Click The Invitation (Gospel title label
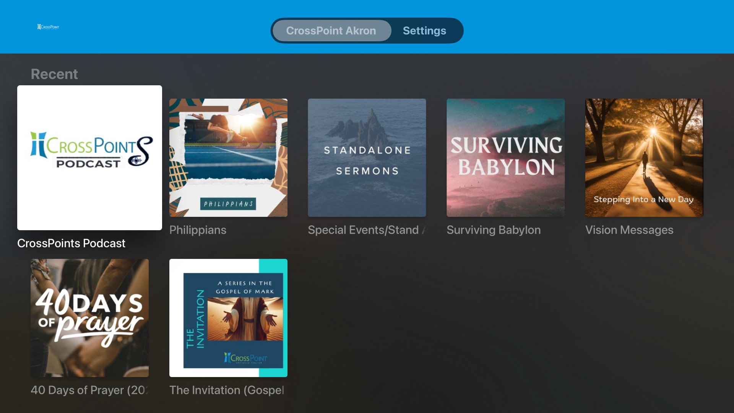 tap(227, 390)
